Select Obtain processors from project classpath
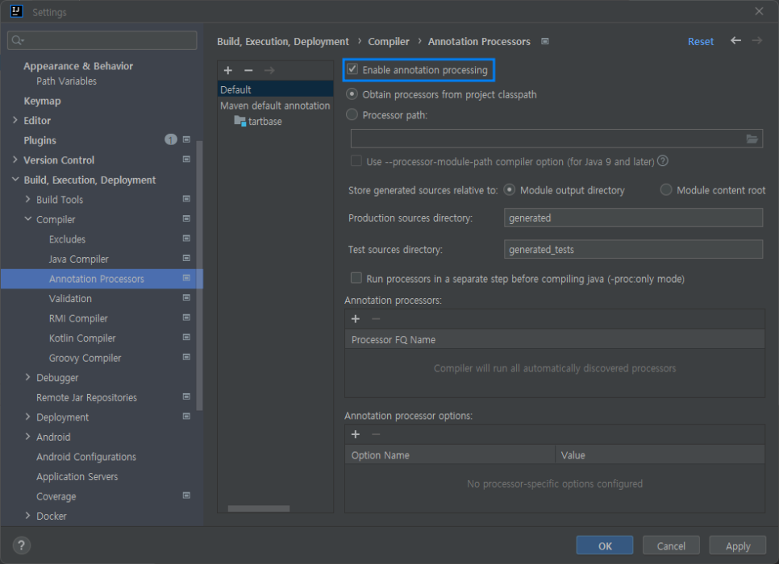This screenshot has width=779, height=564. click(x=352, y=93)
